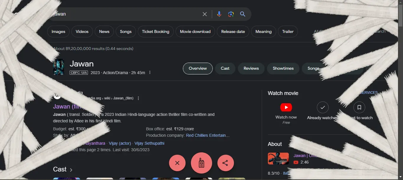The height and width of the screenshot is (180, 403).
Task: Click the floating walkie-talkie button
Action: (201, 163)
